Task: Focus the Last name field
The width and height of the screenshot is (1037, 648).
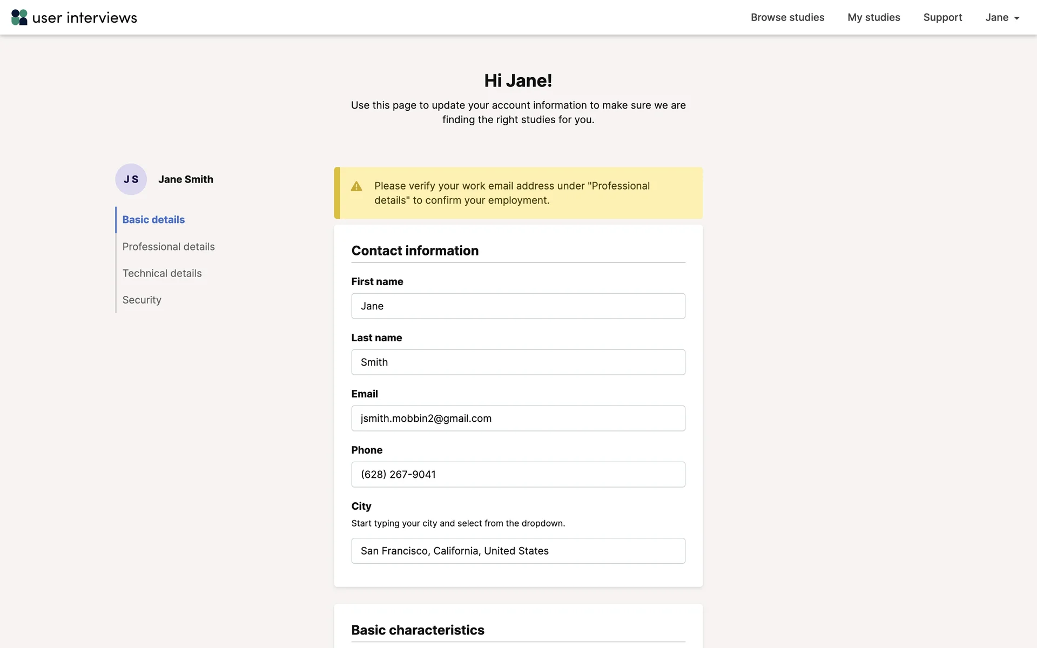Action: [x=518, y=362]
